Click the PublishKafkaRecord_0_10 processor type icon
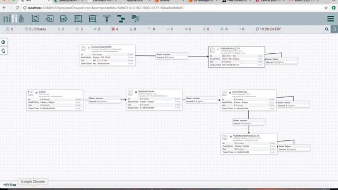Screen dimensions: 338x190 pos(225,137)
